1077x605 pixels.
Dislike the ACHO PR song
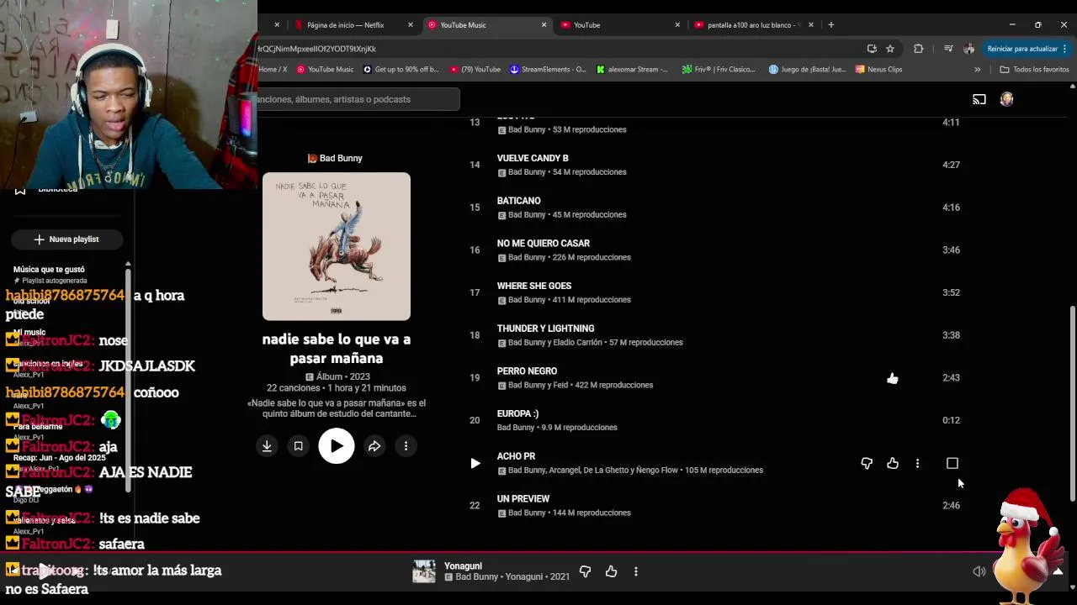(867, 463)
